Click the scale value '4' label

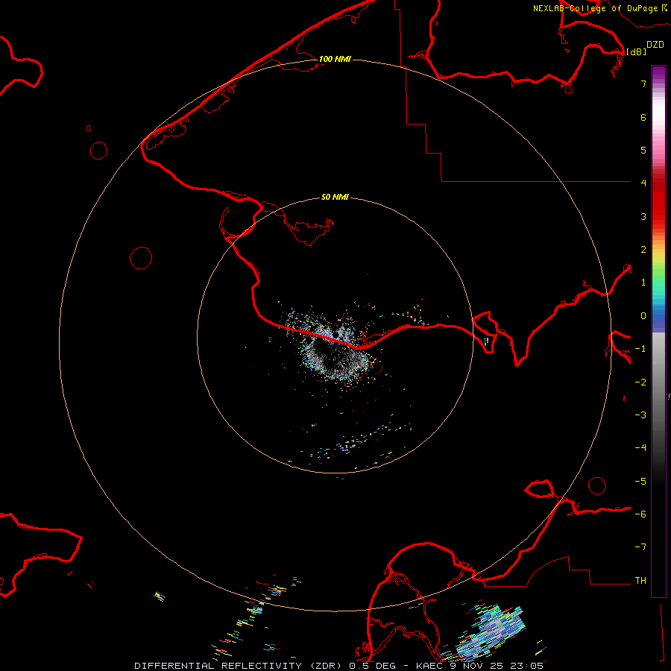point(643,183)
